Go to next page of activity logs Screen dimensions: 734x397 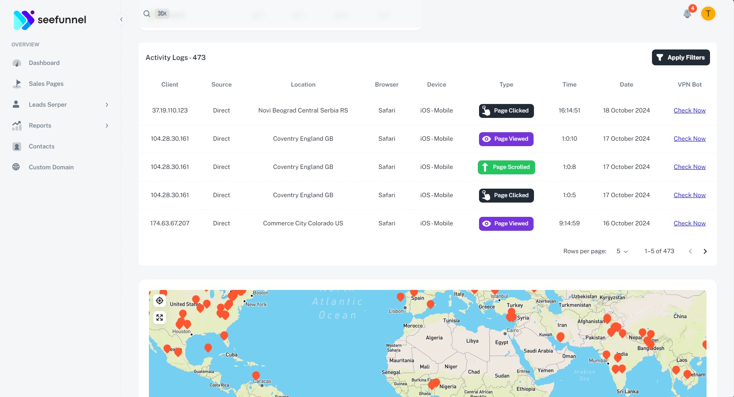tap(705, 251)
